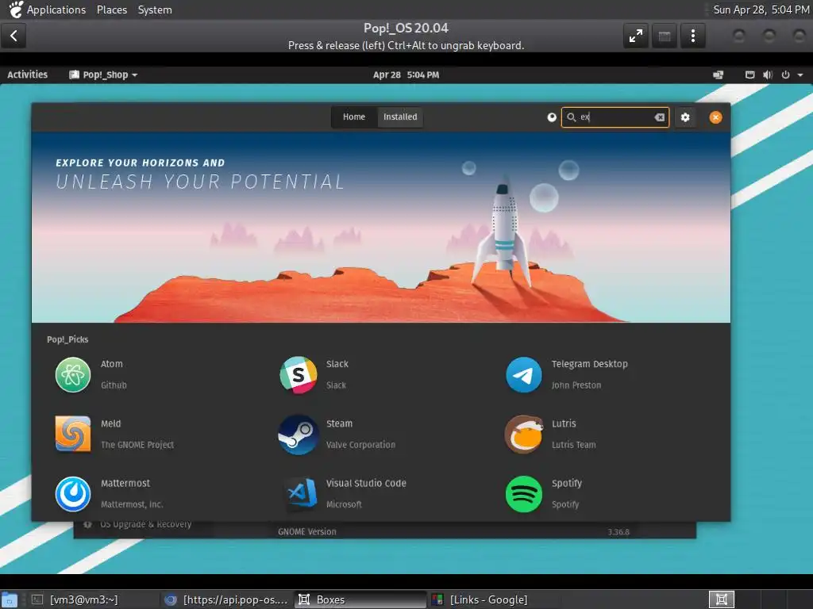Open Visual Studio Code app icon
Image resolution: width=813 pixels, height=609 pixels.
pyautogui.click(x=301, y=494)
